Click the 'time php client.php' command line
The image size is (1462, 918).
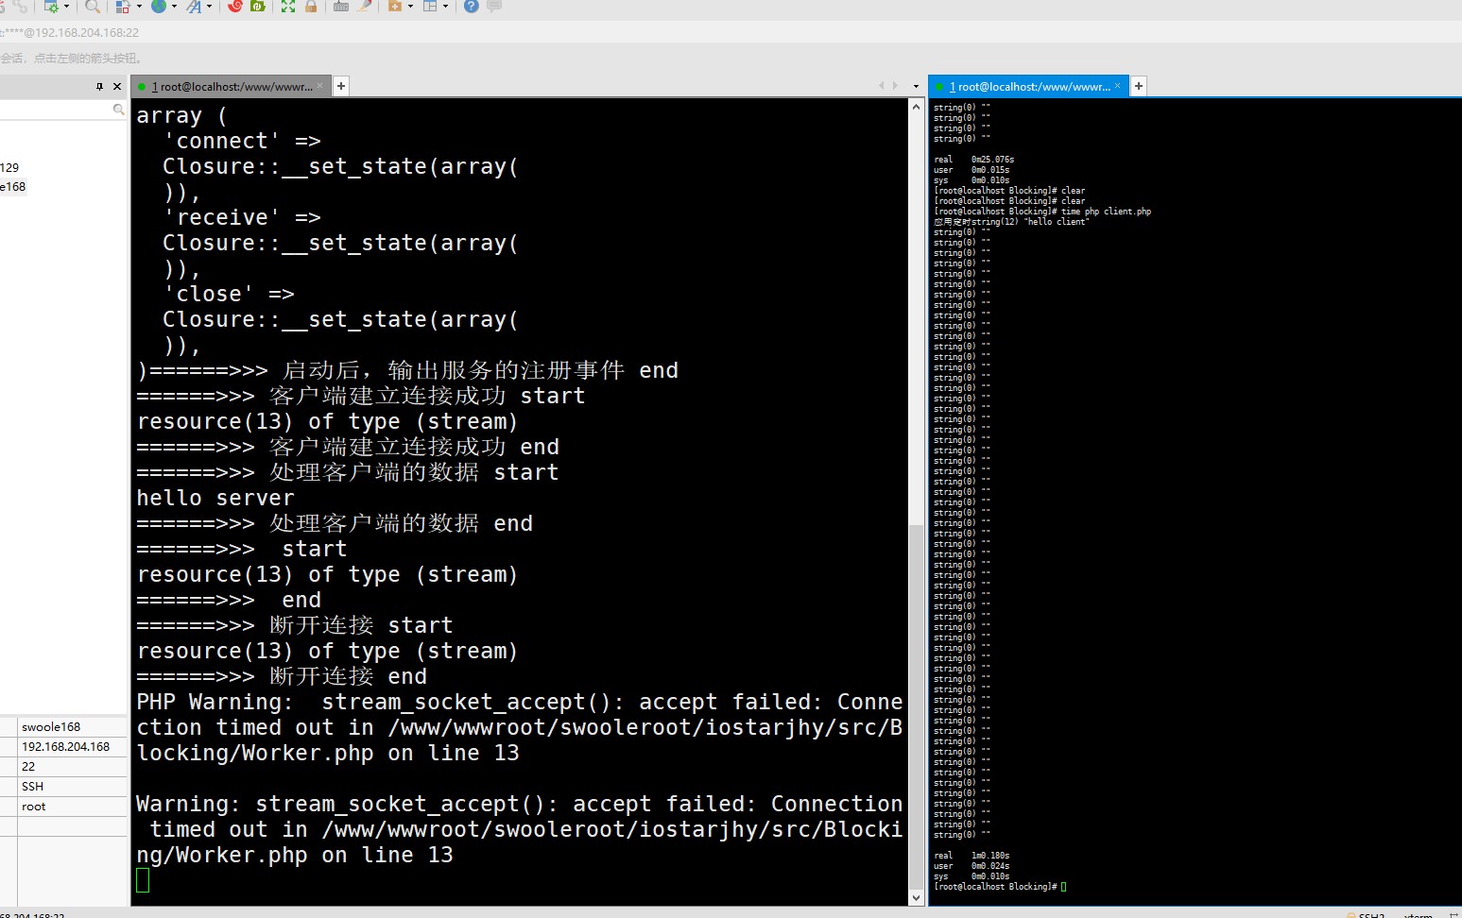(x=1042, y=212)
